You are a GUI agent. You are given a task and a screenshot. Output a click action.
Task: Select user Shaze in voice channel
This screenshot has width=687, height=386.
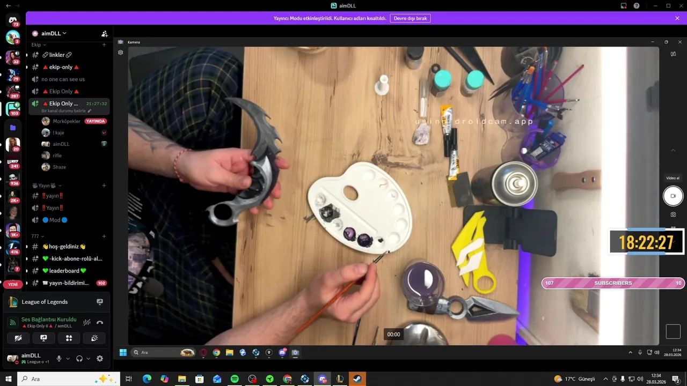click(74, 167)
